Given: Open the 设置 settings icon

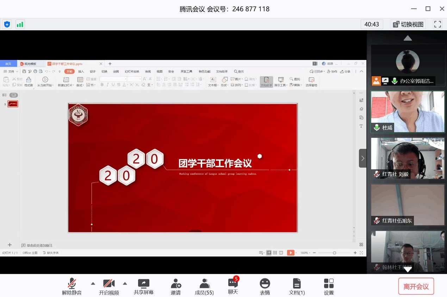Looking at the screenshot, I should [x=329, y=284].
